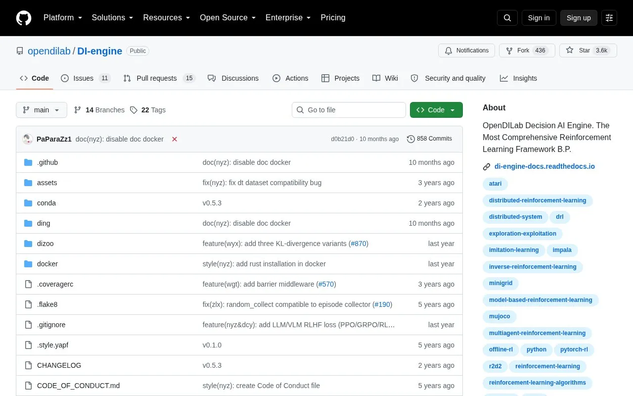Click the dizoo folder icon
633x396 pixels.
[28, 244]
